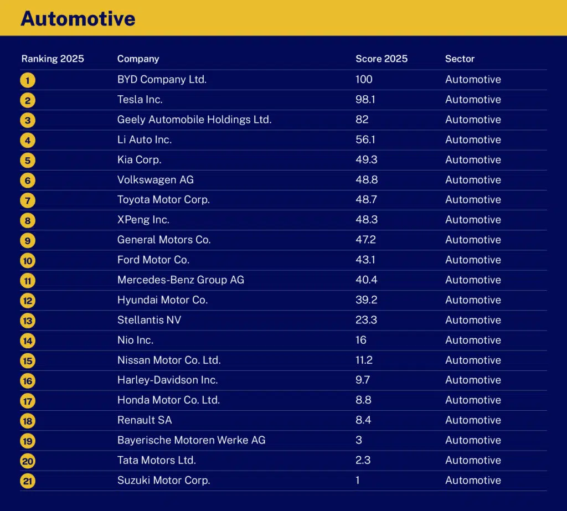This screenshot has height=511, width=567.
Task: Click the rank 1 yellow badge
Action: point(28,80)
